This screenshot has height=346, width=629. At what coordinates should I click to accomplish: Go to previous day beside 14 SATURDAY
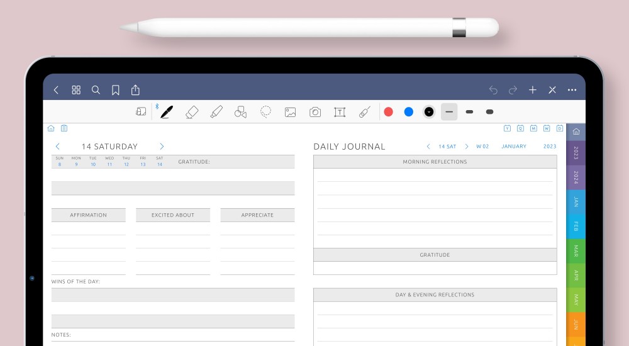57,147
